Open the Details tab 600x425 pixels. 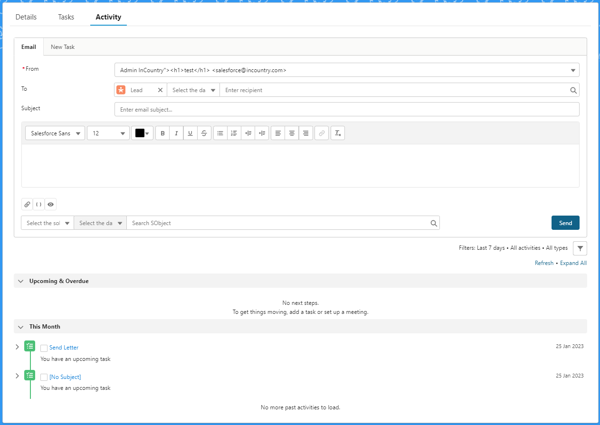[x=26, y=17]
